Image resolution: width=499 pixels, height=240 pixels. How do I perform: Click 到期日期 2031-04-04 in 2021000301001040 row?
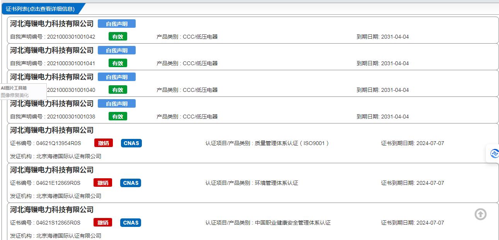coord(383,90)
